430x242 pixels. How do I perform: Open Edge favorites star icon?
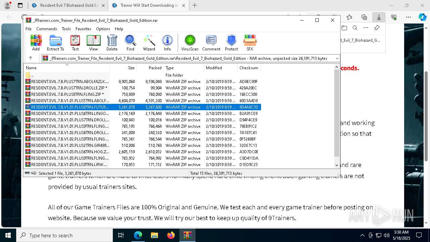point(349,17)
